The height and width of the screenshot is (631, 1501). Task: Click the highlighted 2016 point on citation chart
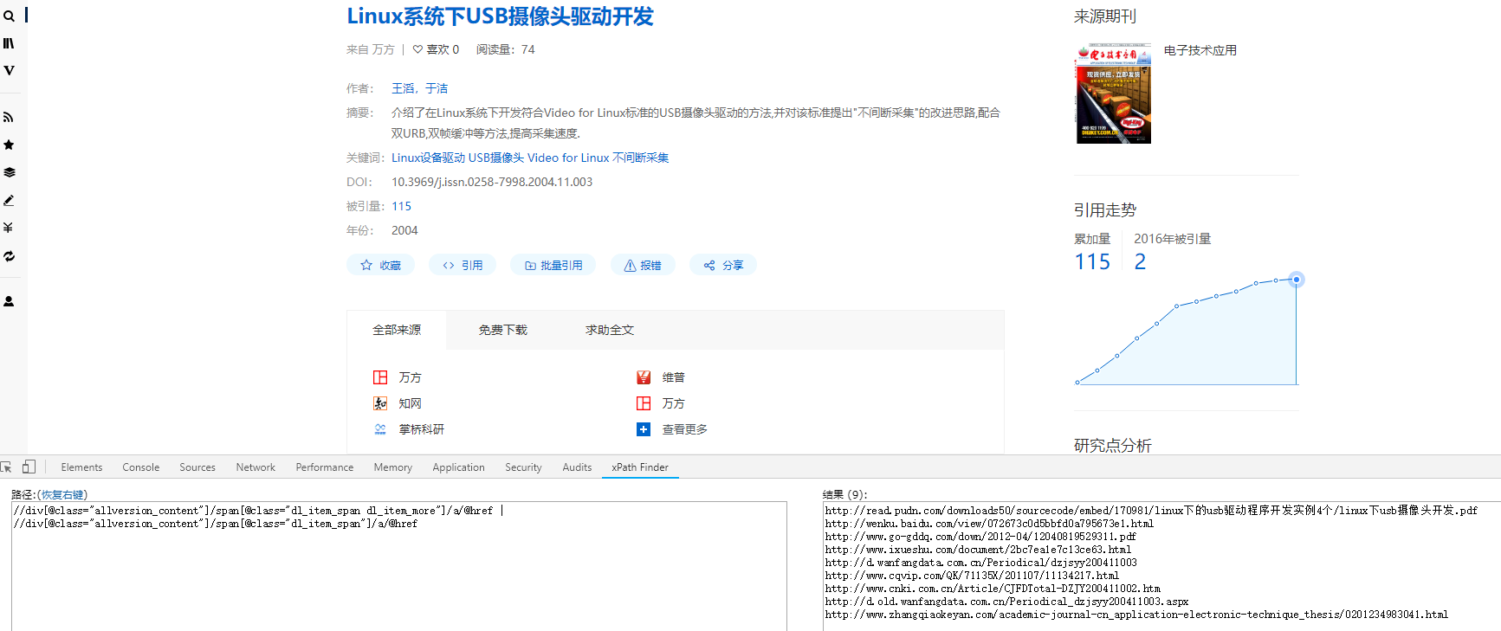tap(1297, 280)
